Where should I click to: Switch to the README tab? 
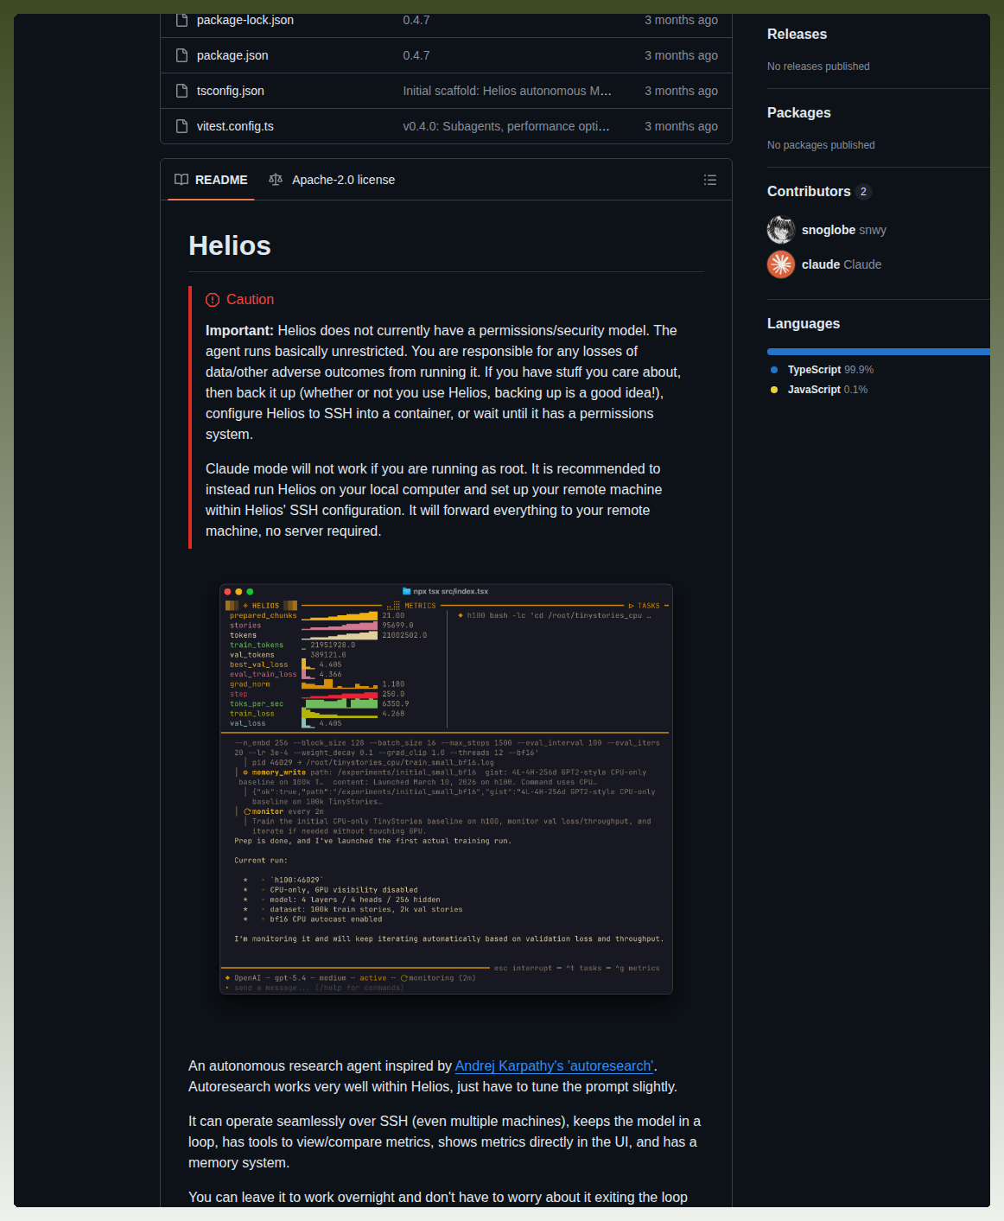pyautogui.click(x=211, y=180)
